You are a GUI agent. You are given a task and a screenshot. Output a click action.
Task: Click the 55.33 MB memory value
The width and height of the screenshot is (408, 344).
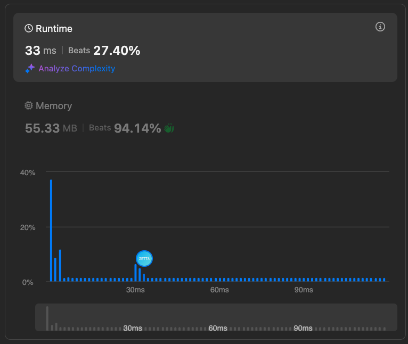click(51, 128)
